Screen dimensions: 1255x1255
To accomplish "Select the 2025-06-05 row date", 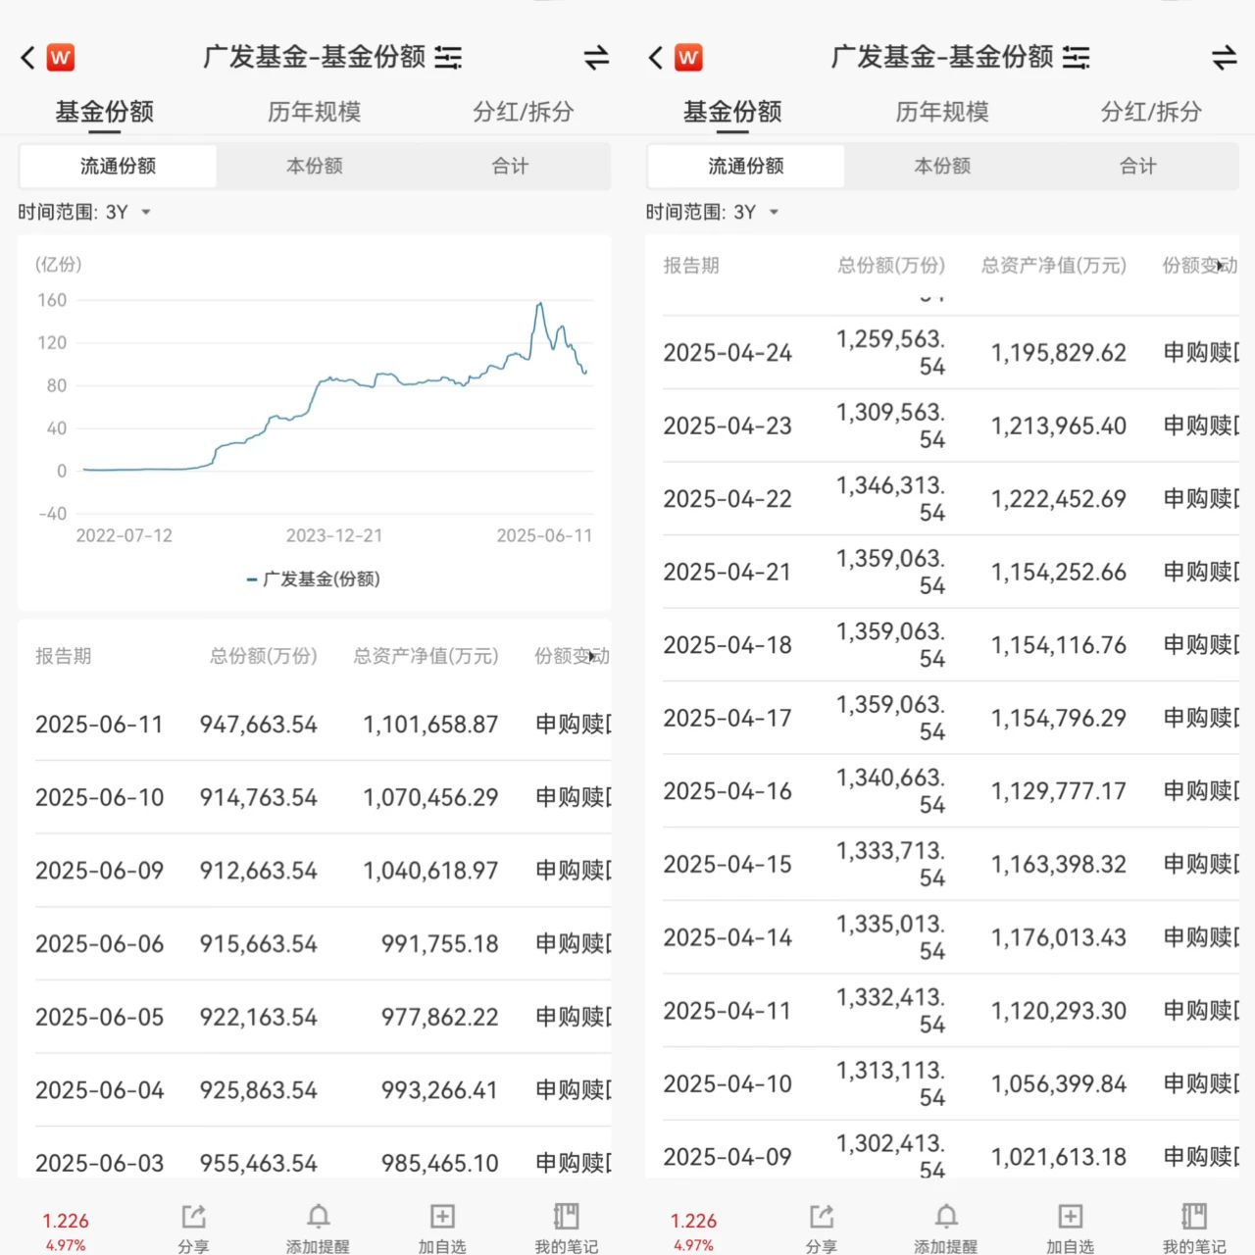I will (99, 1018).
